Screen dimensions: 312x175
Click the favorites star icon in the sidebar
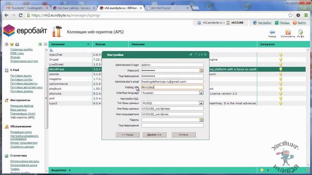[x=12, y=44]
